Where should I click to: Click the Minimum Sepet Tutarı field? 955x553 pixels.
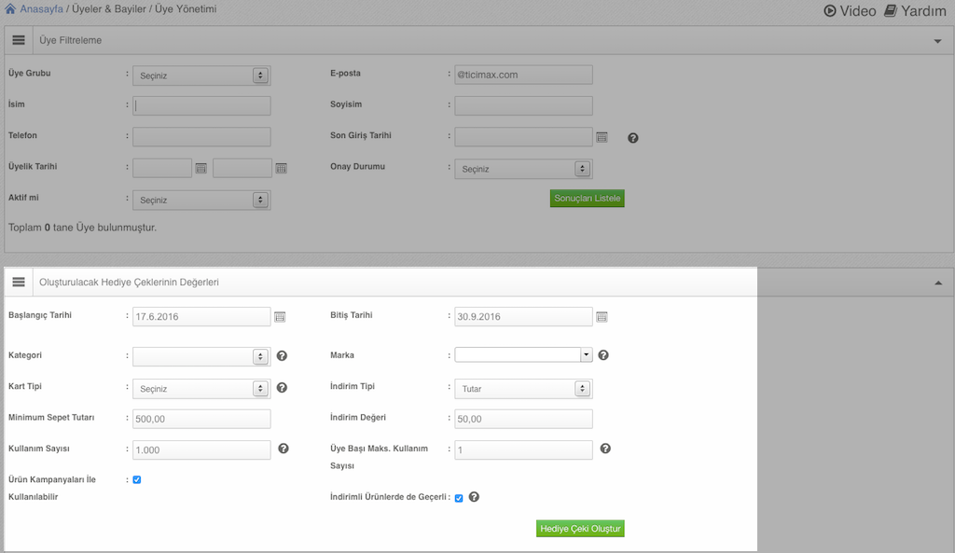click(201, 420)
